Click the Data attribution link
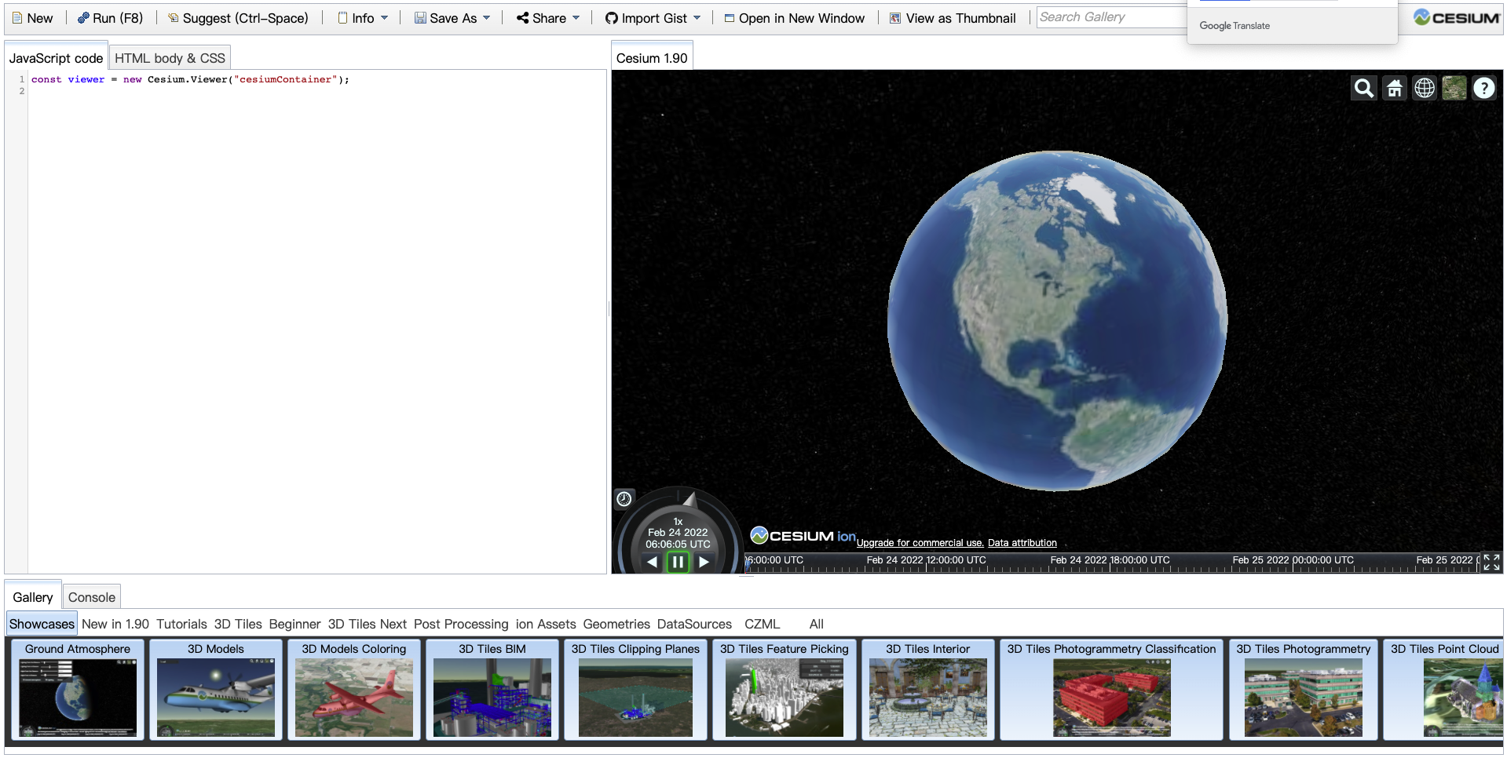This screenshot has height=758, width=1507. 1022,543
